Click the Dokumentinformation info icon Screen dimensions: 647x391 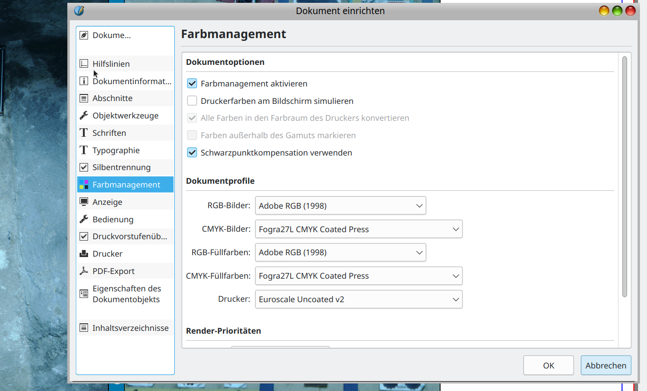point(84,81)
